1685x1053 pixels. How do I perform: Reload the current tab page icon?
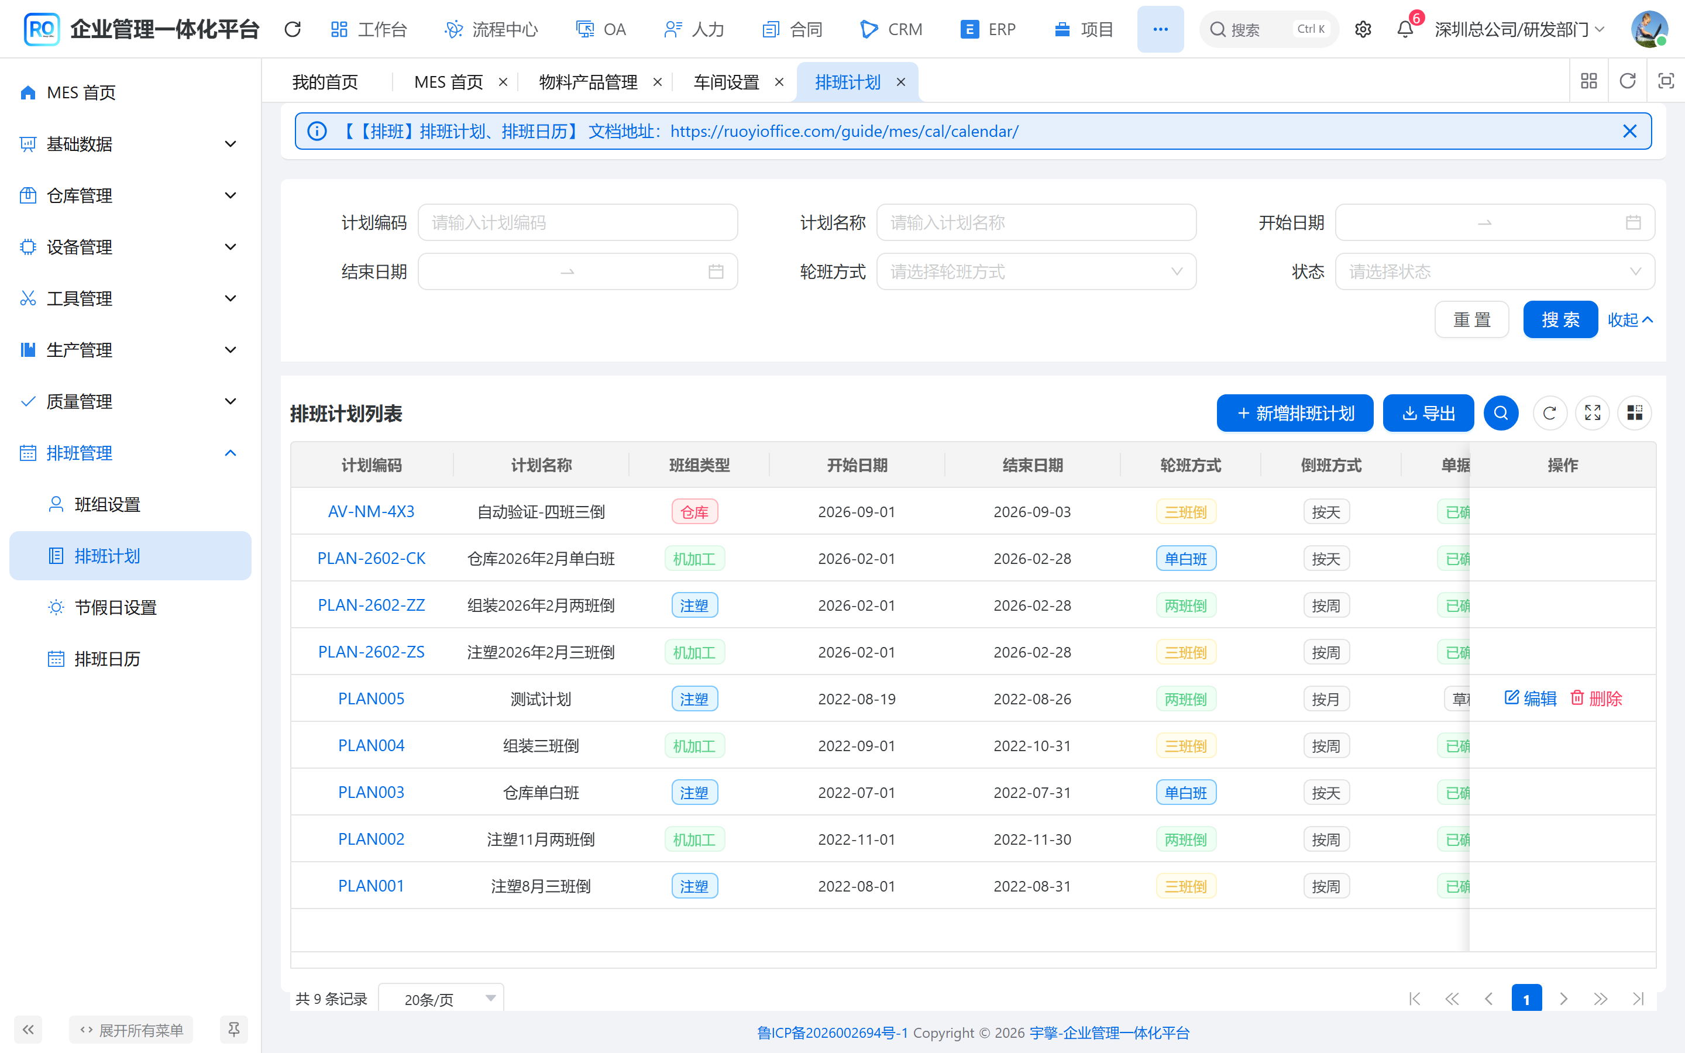coord(1627,81)
